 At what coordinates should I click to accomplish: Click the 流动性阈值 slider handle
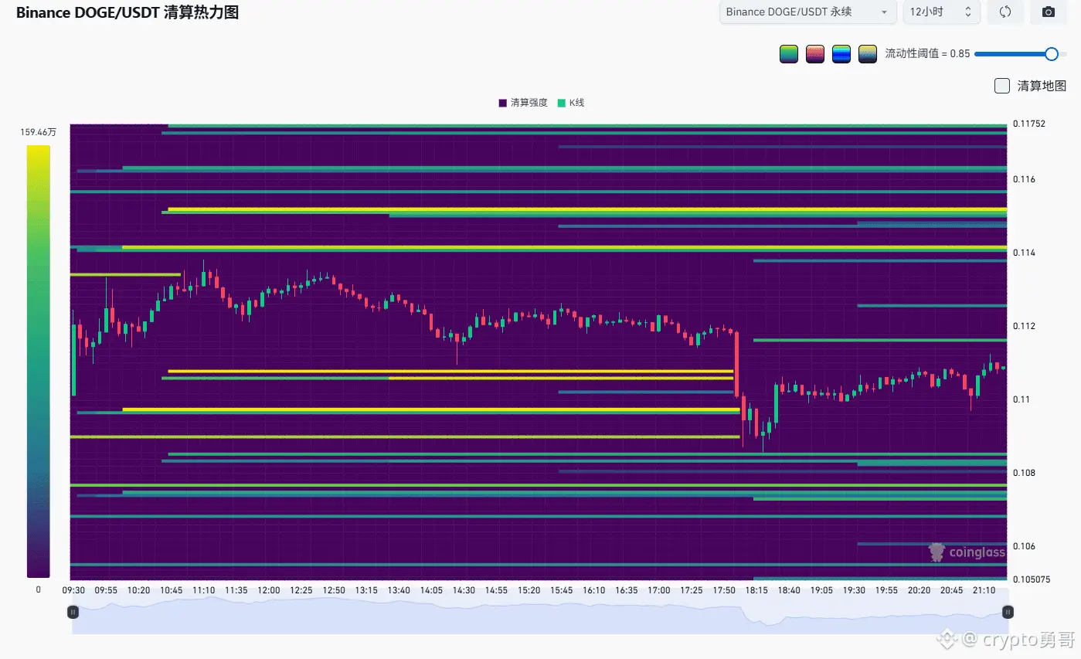click(x=1052, y=54)
